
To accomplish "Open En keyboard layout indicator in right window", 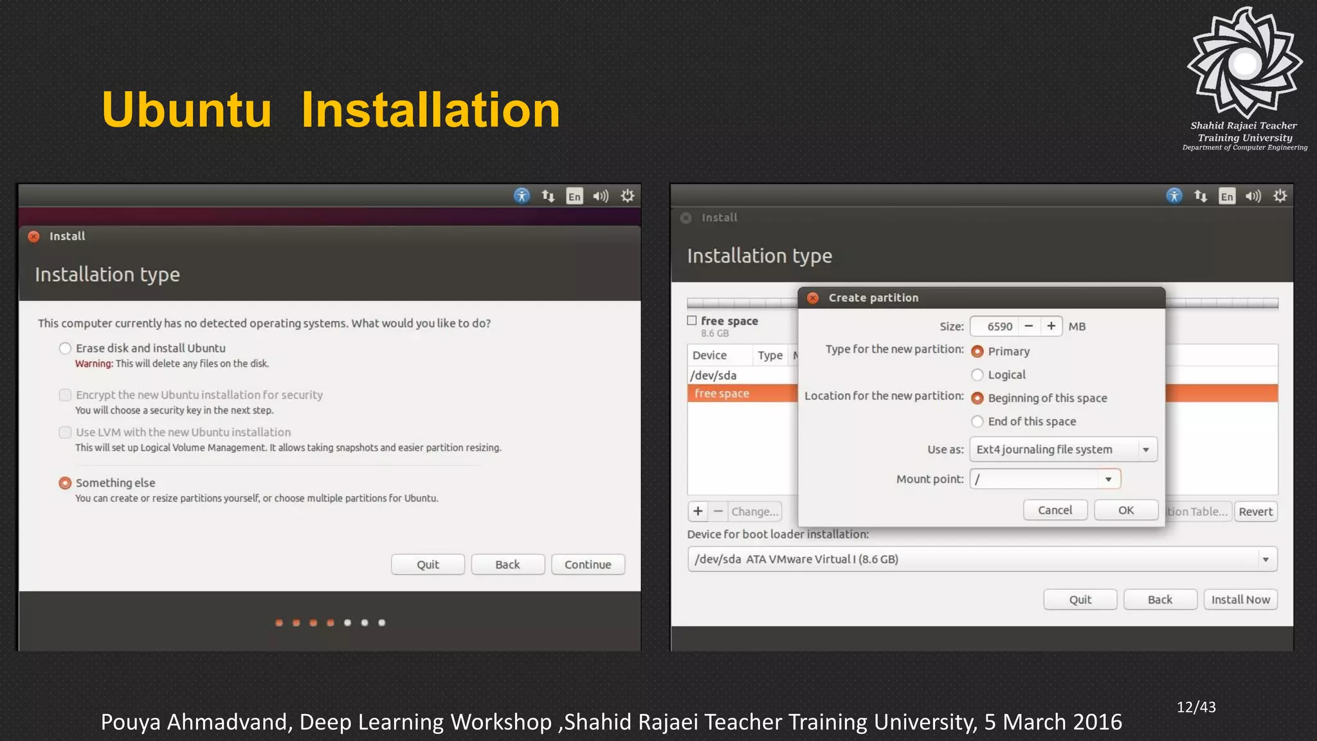I will (x=1227, y=196).
